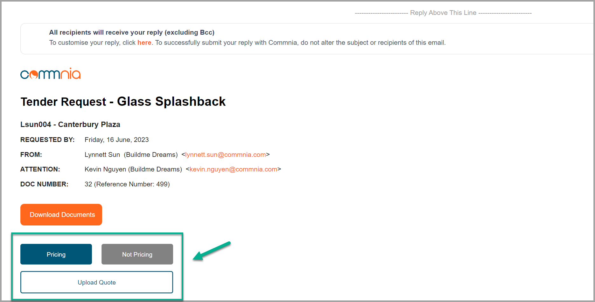
Task: Click the REQUESTED BY label
Action: click(47, 140)
